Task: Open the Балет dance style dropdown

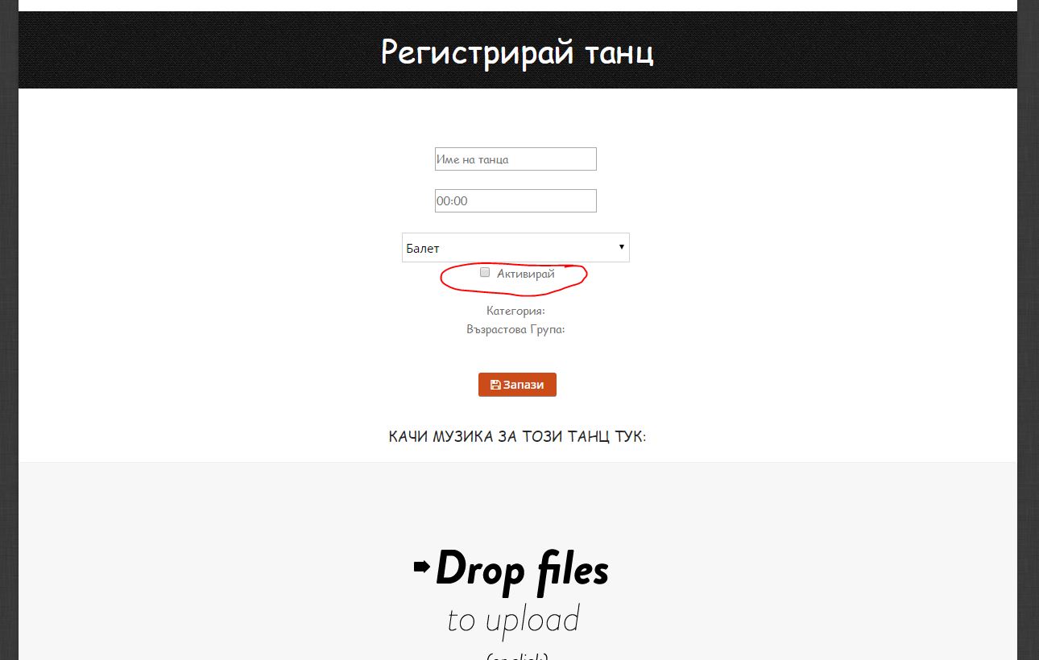Action: [515, 248]
